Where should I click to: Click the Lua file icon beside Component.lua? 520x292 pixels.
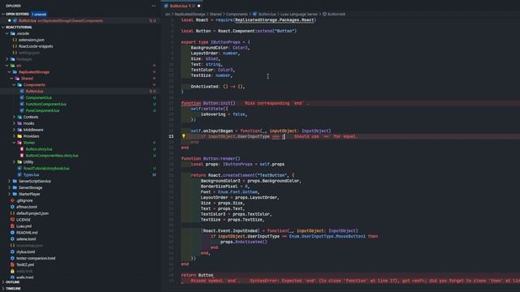[22, 97]
